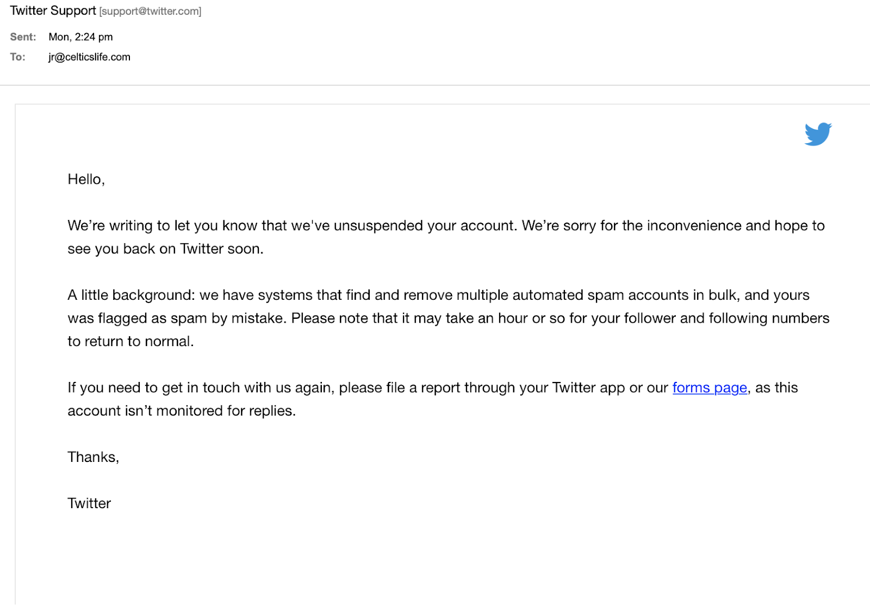Click sender name Twitter Support
This screenshot has height=605, width=870.
53,11
